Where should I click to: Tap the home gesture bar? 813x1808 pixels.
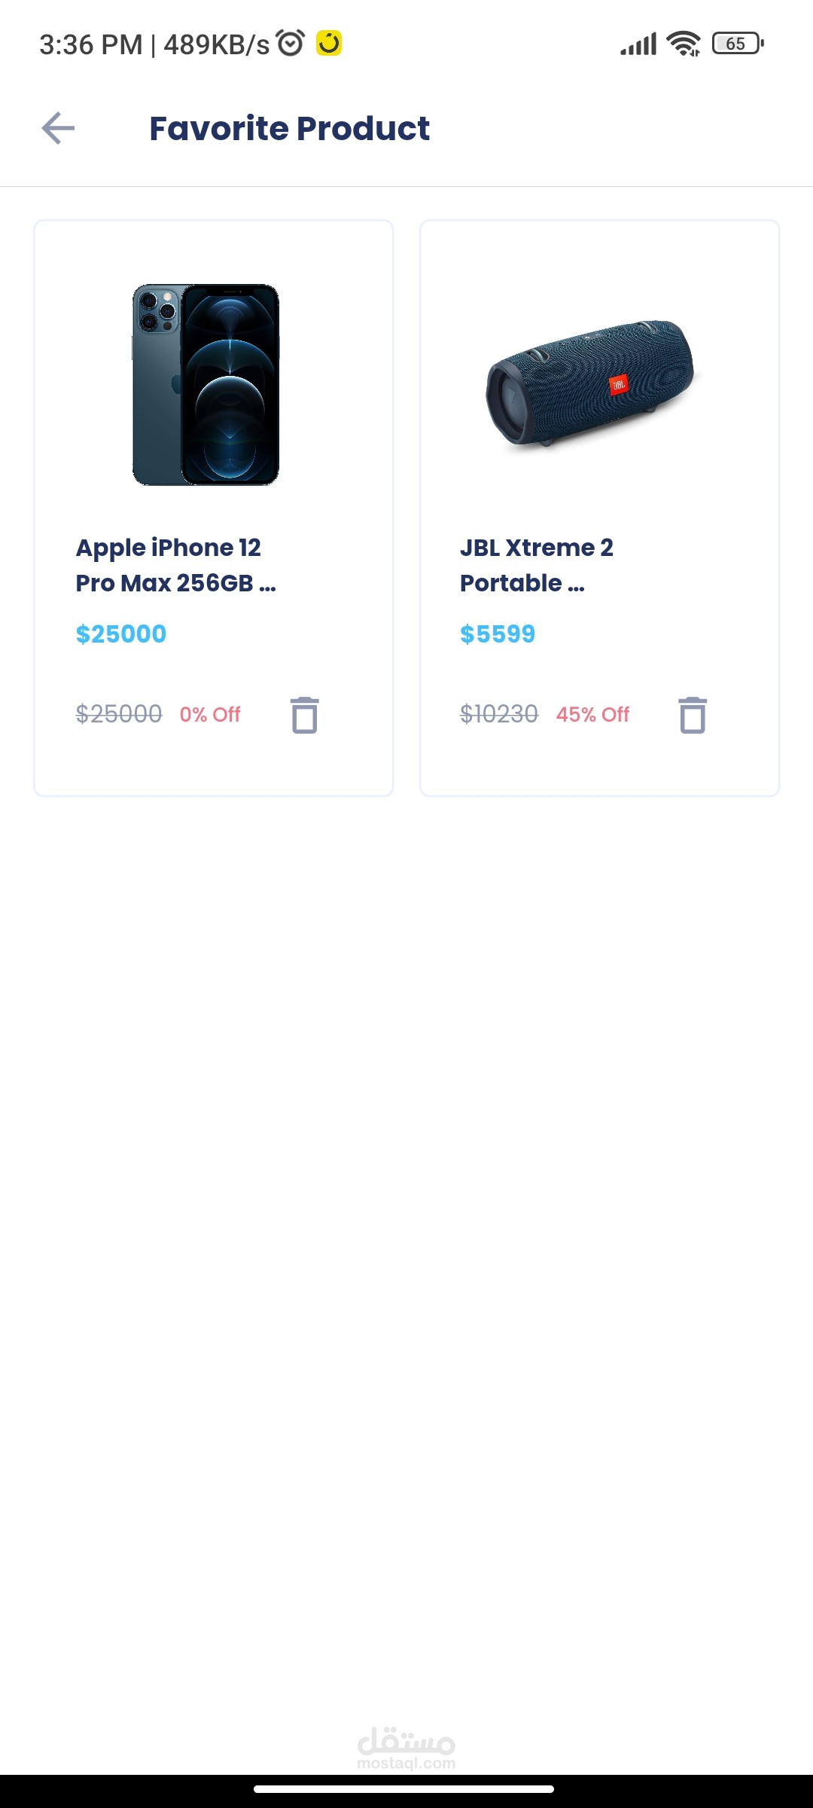click(x=404, y=1788)
